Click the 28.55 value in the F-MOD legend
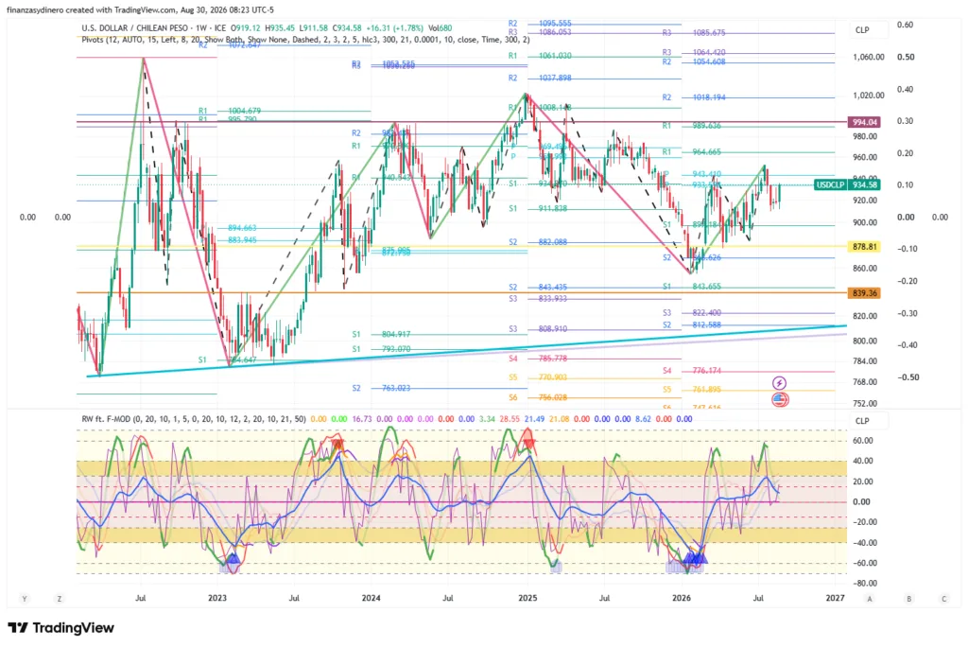The image size is (968, 648). click(510, 419)
